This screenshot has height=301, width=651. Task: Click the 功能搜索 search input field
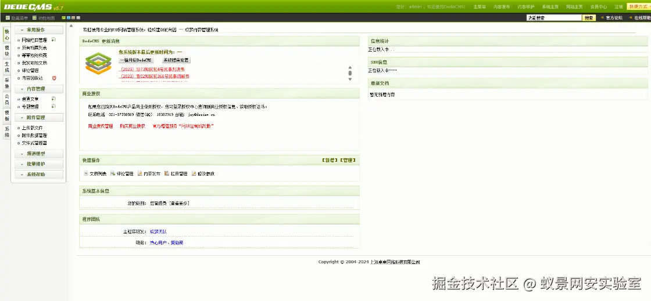point(554,18)
